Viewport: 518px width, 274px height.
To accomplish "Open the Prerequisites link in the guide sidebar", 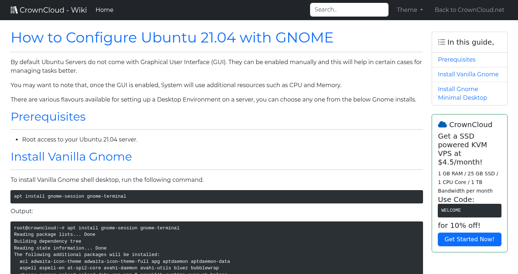I will [x=456, y=59].
